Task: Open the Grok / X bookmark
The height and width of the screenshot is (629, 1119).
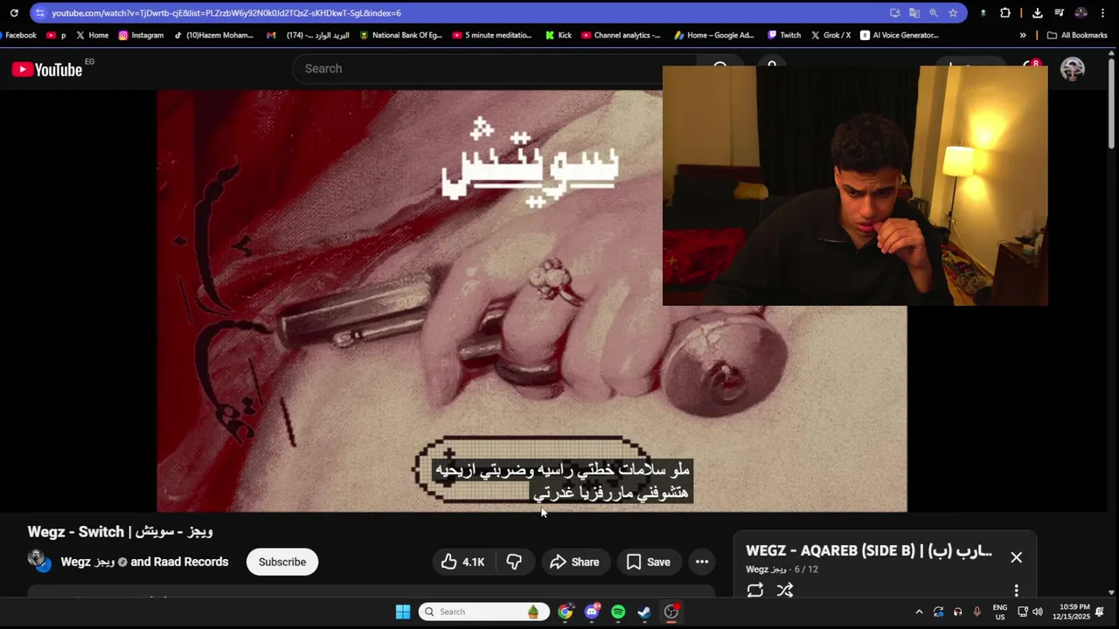Action: tap(831, 36)
